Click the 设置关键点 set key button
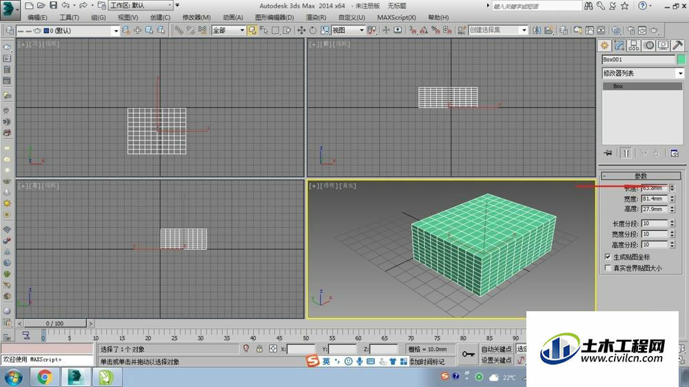The width and height of the screenshot is (689, 387). point(496,360)
